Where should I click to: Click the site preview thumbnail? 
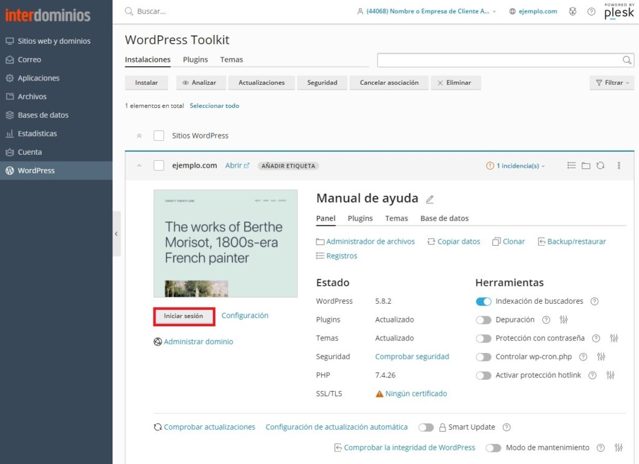tap(225, 244)
